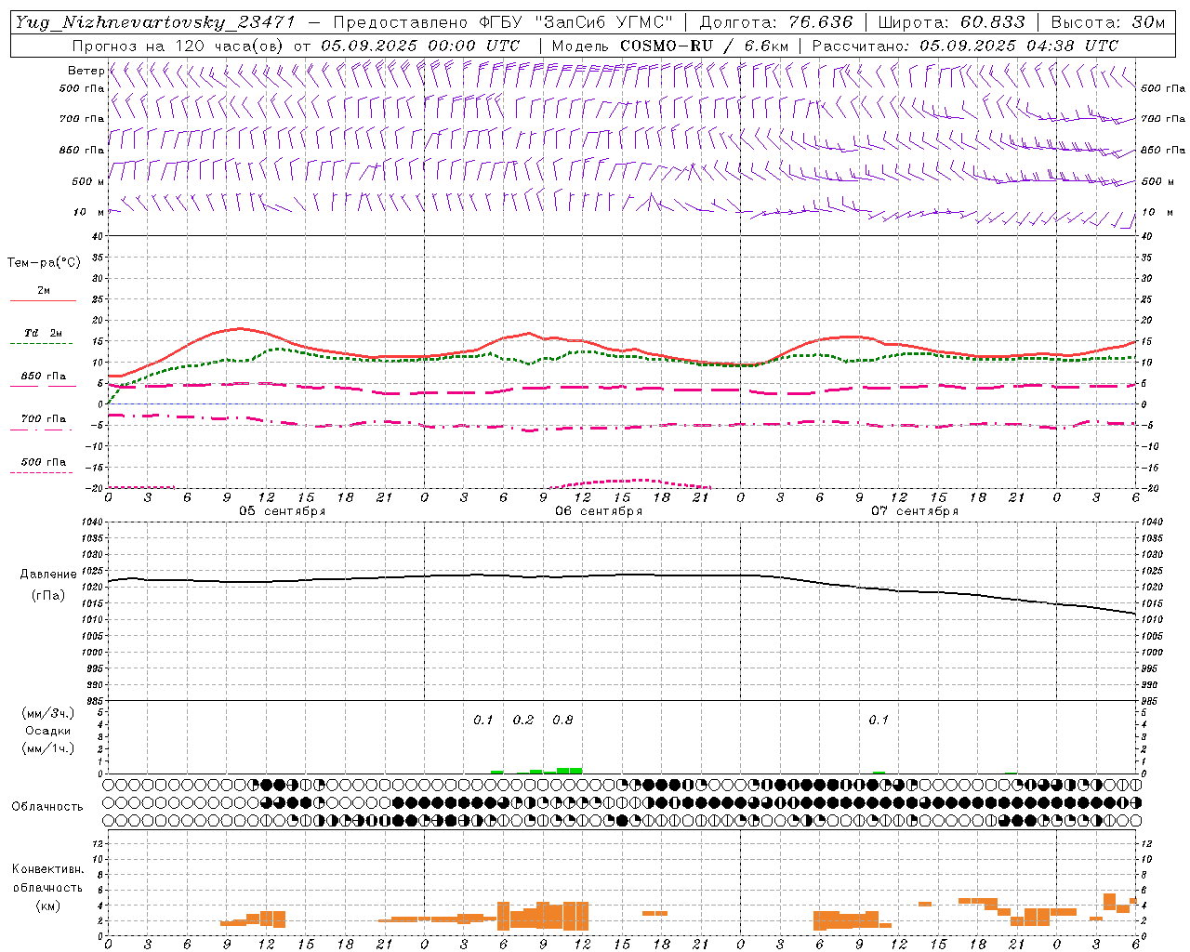
Task: Click the 05 сентября date label
Action: point(282,511)
